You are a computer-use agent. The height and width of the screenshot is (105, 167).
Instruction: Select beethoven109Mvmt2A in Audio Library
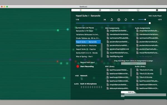[148, 88]
